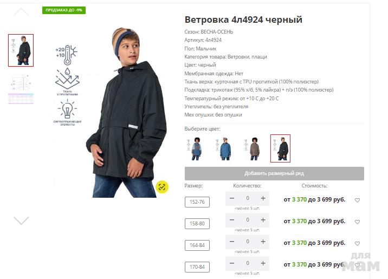The height and width of the screenshot is (279, 388).
Task: Pick the blue-grey combined jacket color
Action: pyautogui.click(x=195, y=148)
